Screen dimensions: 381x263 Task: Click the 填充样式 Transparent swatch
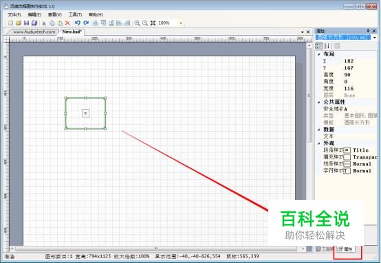pyautogui.click(x=347, y=157)
